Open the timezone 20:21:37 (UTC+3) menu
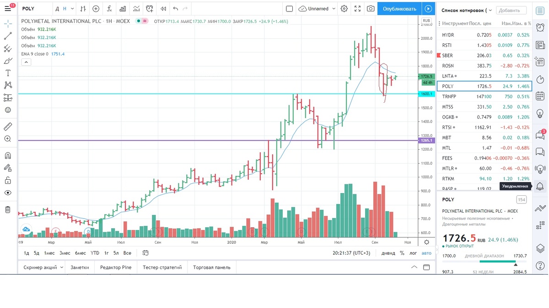 coord(351,253)
